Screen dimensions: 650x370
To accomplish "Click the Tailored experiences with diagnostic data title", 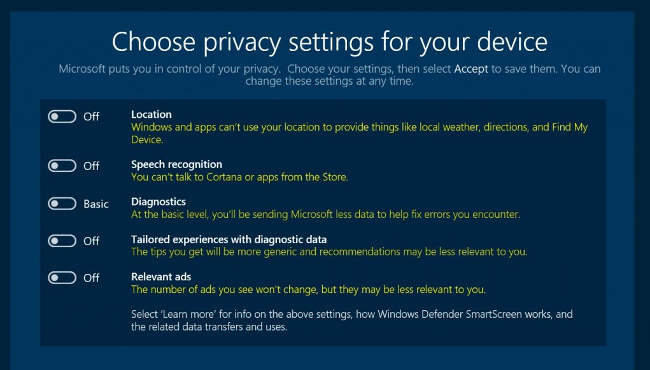I will coord(229,239).
